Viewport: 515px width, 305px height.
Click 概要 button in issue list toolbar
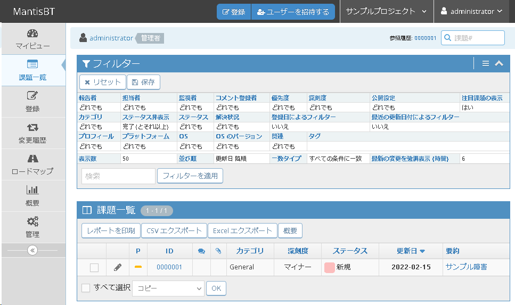pyautogui.click(x=290, y=230)
